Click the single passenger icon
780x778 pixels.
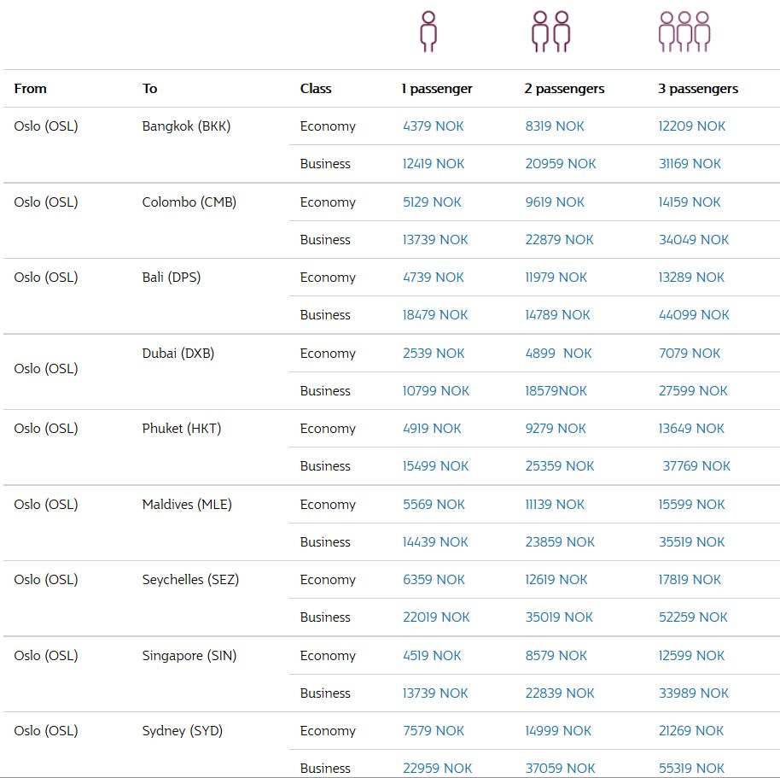428,32
